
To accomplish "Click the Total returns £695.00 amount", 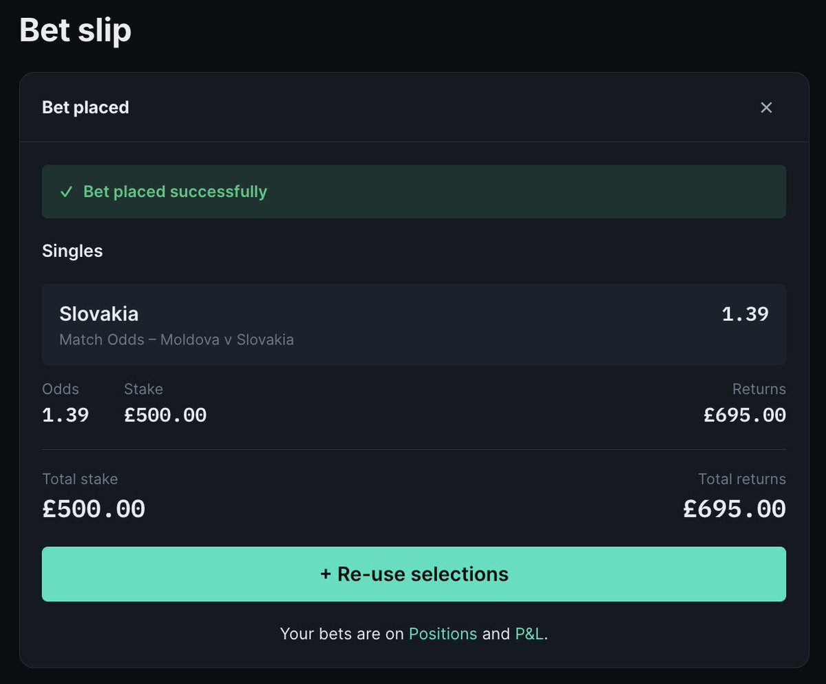I will [x=734, y=509].
